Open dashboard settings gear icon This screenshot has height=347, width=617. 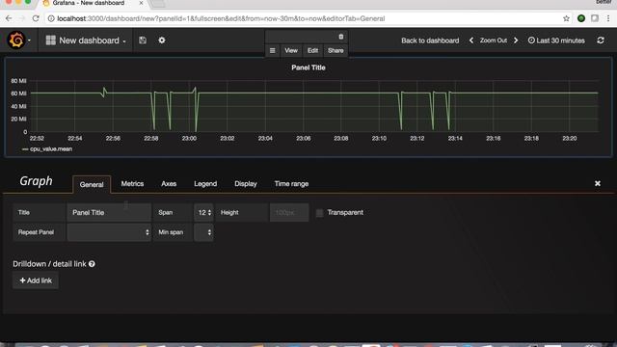point(162,40)
